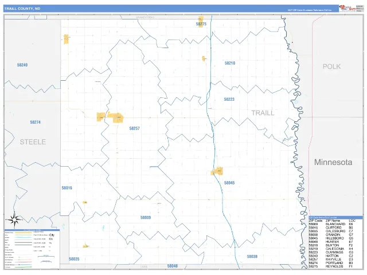Image resolution: width=367 pixels, height=275 pixels.
Task: Click ZIP code label 58045 on map
Action: tap(229, 183)
